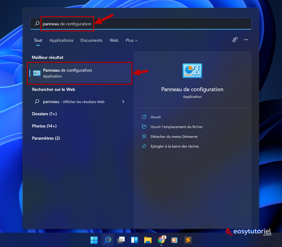Open Task View in taskbar
The height and width of the screenshot is (247, 282).
(121, 240)
